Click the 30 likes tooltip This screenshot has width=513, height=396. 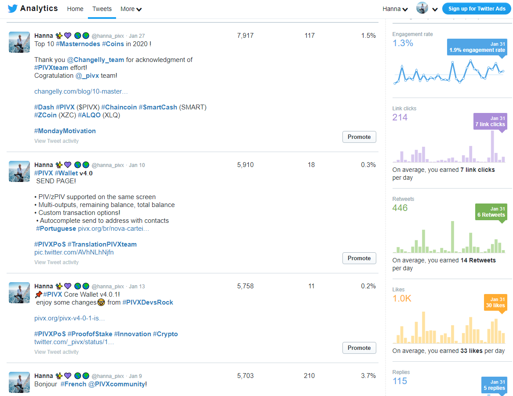(x=495, y=302)
